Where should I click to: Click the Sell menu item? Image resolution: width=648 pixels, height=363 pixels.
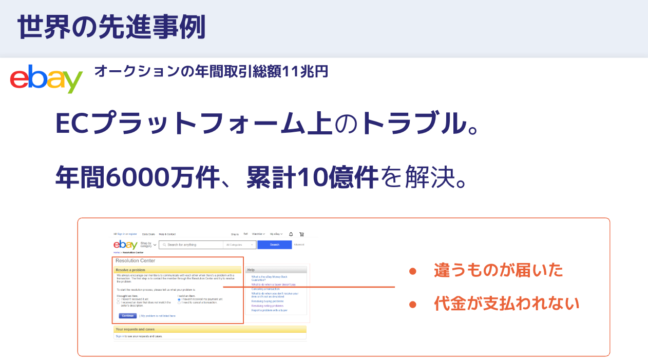[245, 234]
